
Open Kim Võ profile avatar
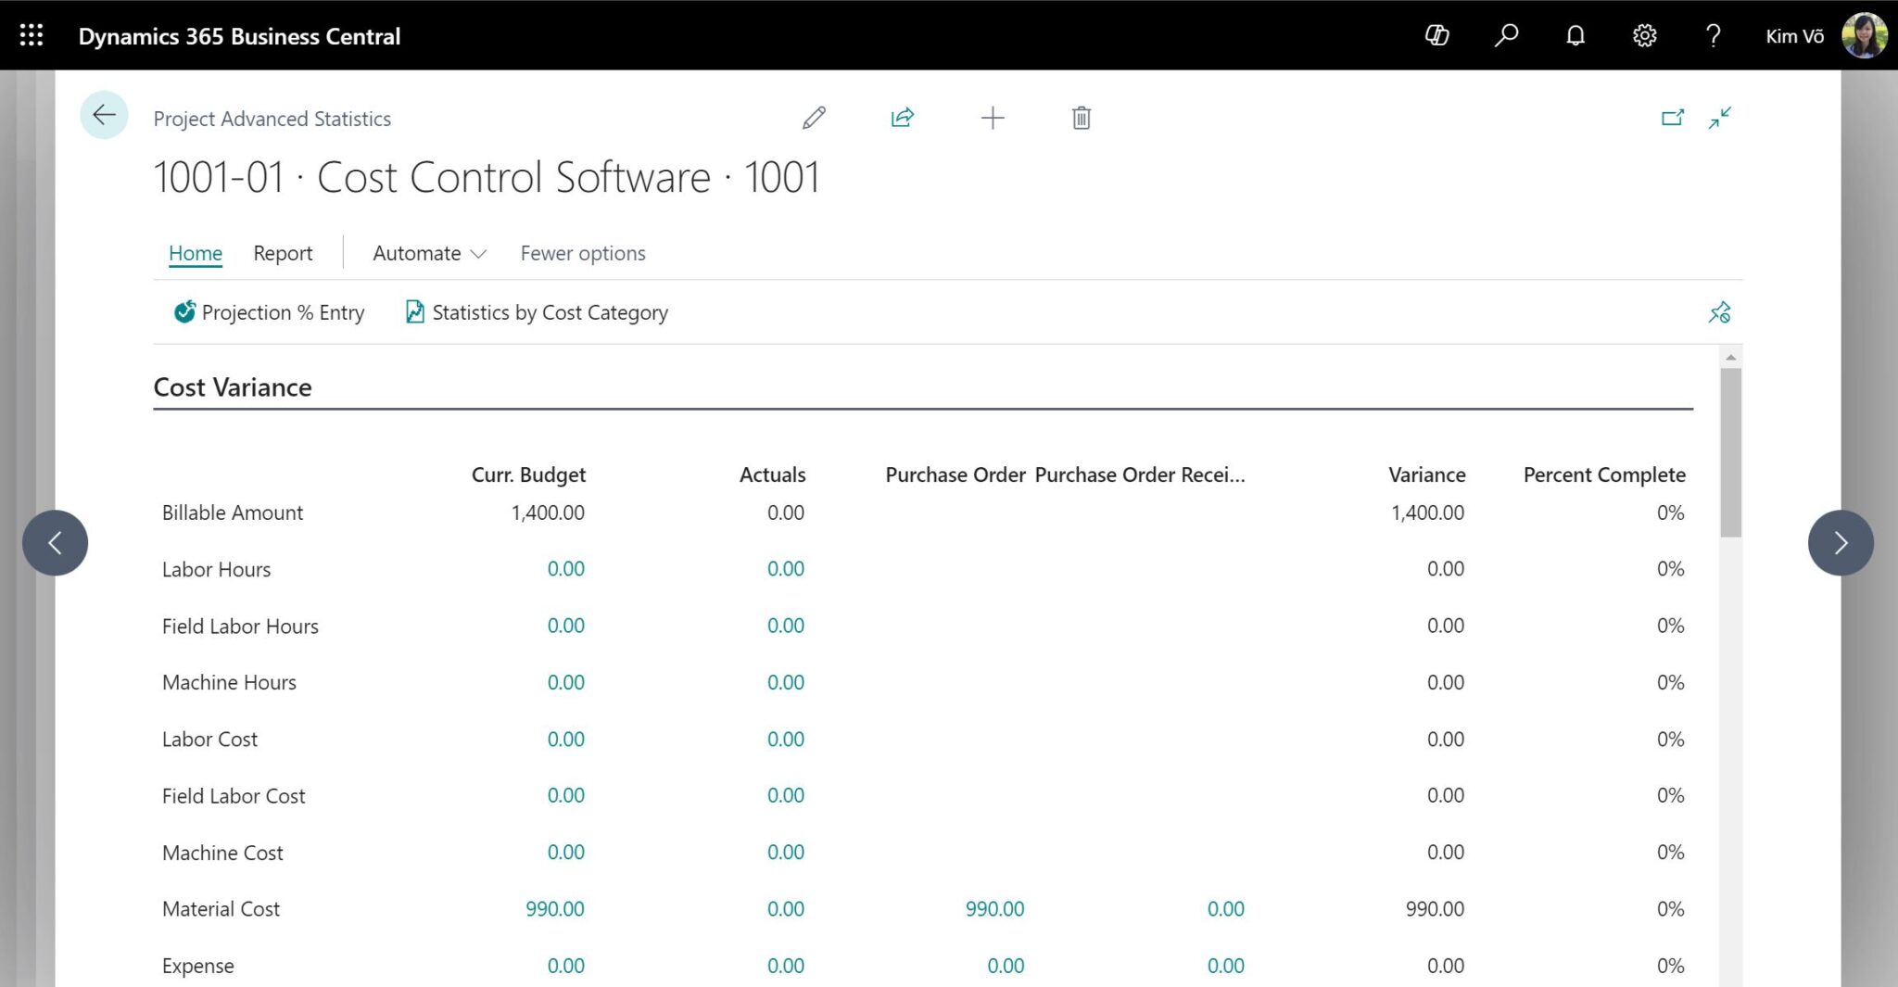click(1864, 35)
